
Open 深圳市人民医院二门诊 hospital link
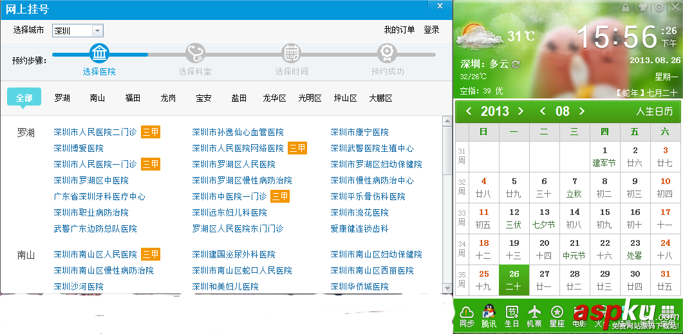(x=95, y=132)
